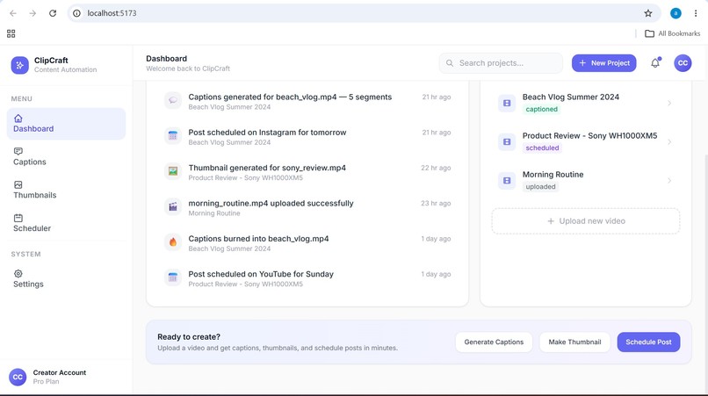Click 'Captions burned into beach_vlog.mp4'
Screen dimensions: 708x396
pyautogui.click(x=258, y=239)
